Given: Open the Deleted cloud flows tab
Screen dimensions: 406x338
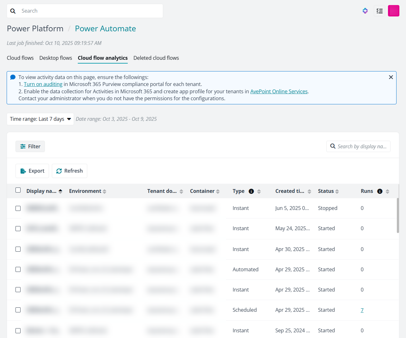Looking at the screenshot, I should click(156, 58).
